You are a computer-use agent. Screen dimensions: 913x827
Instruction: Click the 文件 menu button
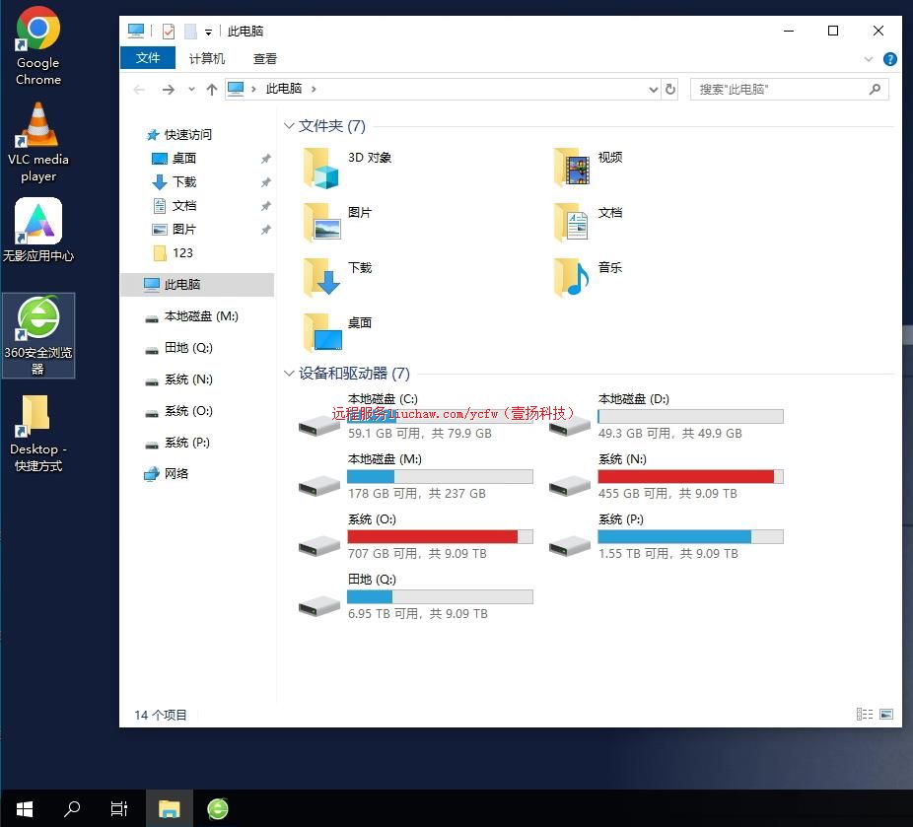(x=148, y=58)
